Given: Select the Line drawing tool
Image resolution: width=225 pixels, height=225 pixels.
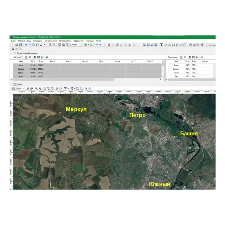Looking at the screenshot, I should coord(165,45).
